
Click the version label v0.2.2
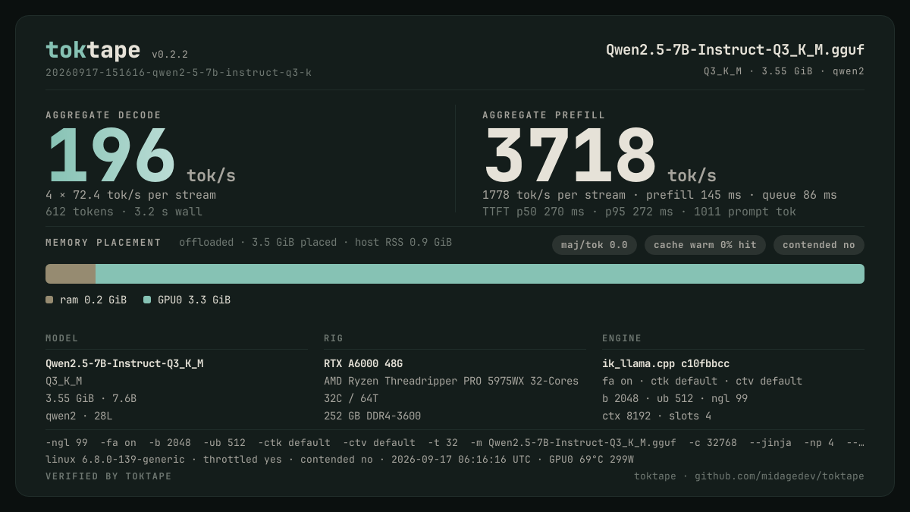pos(170,55)
